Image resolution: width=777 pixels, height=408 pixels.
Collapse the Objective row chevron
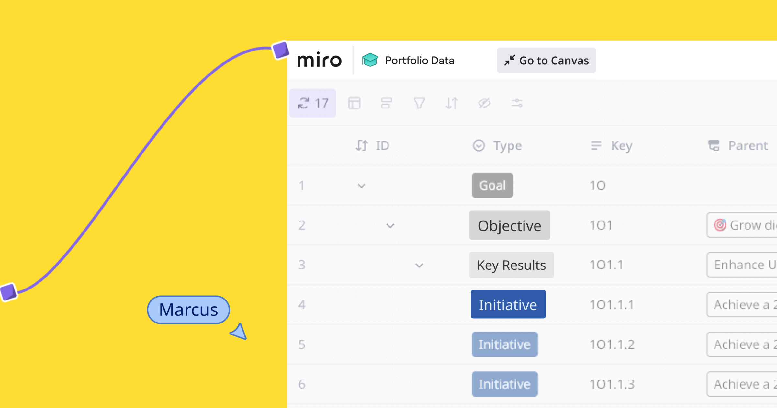click(390, 226)
